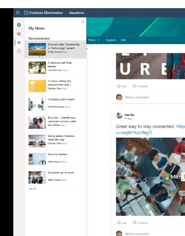Image resolution: width=185 pixels, height=236 pixels.
Task: Open the Policy navigation item
Action: pyautogui.click(x=92, y=40)
